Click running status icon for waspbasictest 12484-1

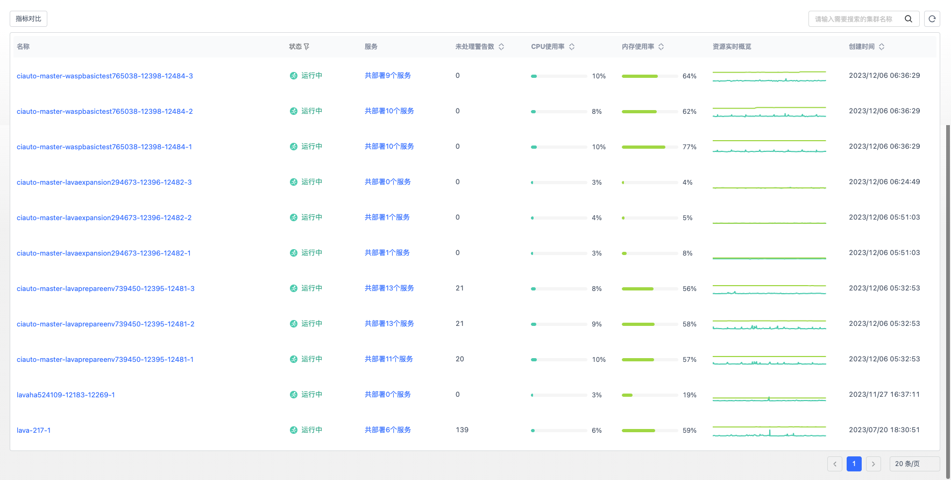pos(294,147)
